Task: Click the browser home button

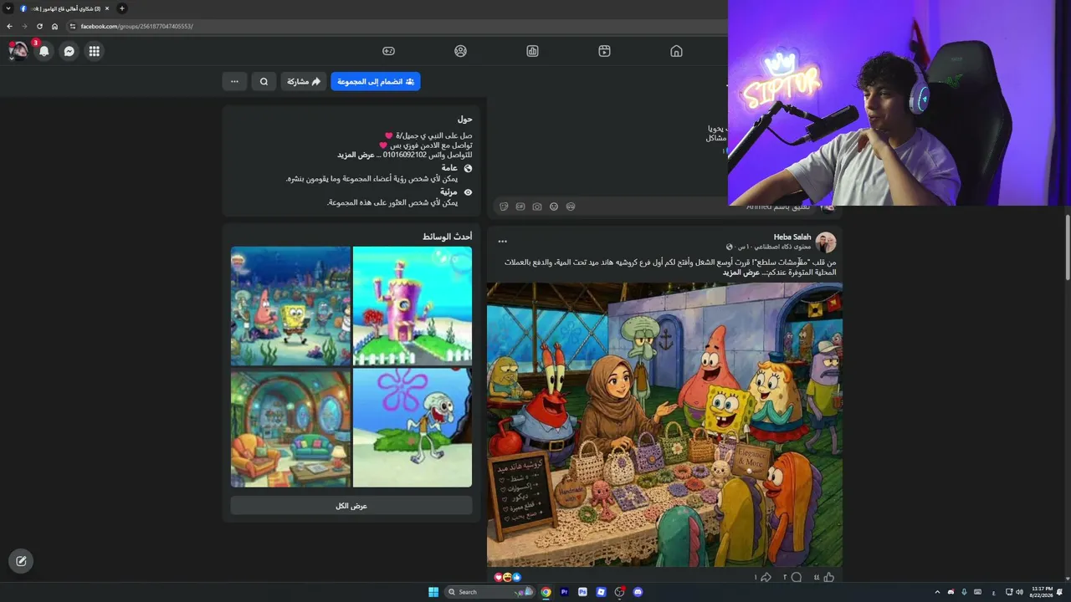Action: point(54,26)
